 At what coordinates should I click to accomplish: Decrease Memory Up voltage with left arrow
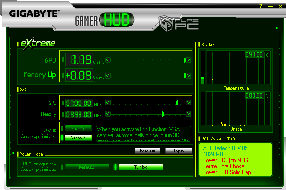click(x=108, y=75)
